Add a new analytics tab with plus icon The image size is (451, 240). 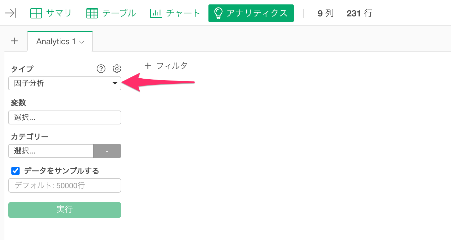15,41
